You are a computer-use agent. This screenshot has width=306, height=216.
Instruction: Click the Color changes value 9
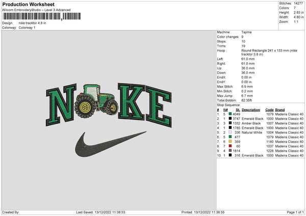[242, 37]
